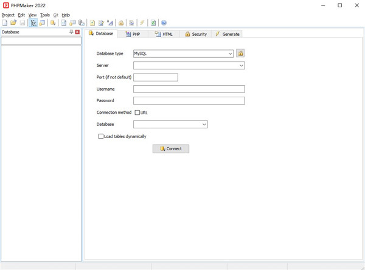
Task: Click the database toolbar icon with cylinder
Action: [x=53, y=22]
